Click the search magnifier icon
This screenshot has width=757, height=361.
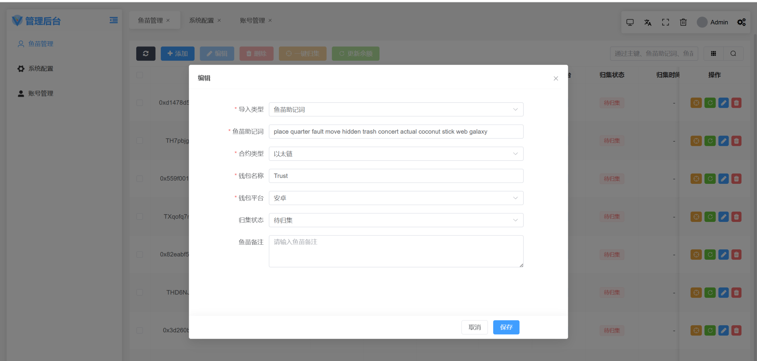[x=733, y=53]
